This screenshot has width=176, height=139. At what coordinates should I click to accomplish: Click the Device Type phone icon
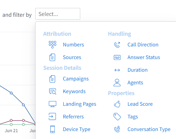click(x=52, y=129)
